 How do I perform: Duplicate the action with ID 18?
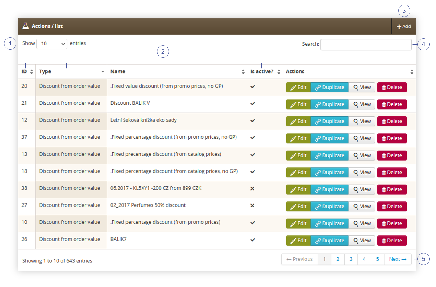click(330, 173)
